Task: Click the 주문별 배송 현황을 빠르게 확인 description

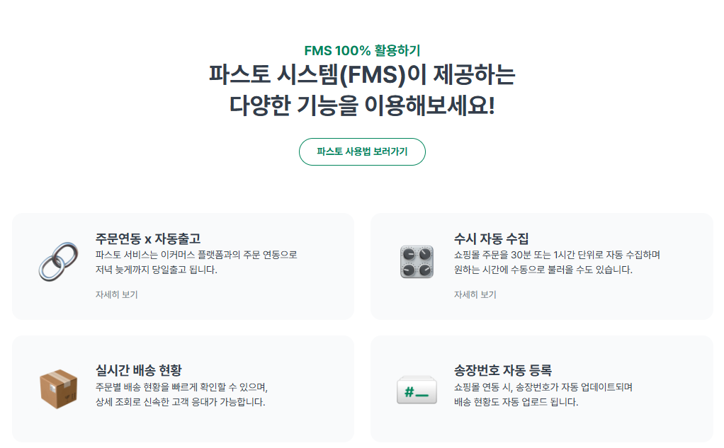Action: click(181, 386)
